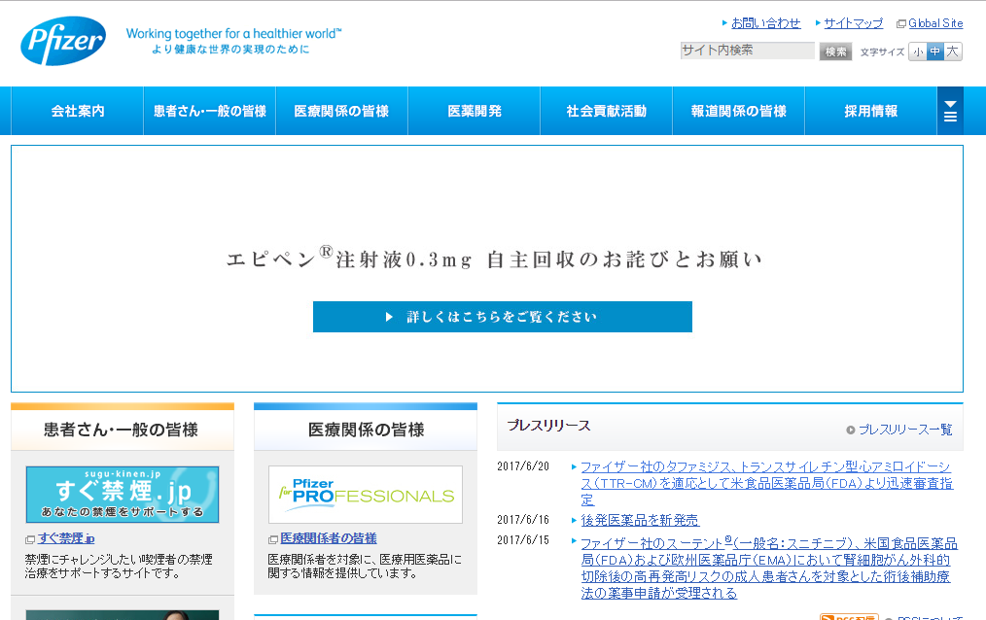Click the プレスリリース section title

tap(549, 426)
